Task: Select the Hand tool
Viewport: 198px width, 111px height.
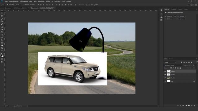Action: pyautogui.click(x=2, y=45)
